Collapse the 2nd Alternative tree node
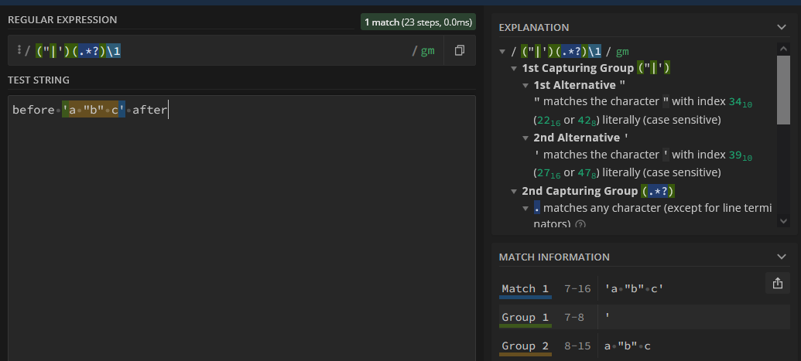This screenshot has width=801, height=361. point(525,138)
